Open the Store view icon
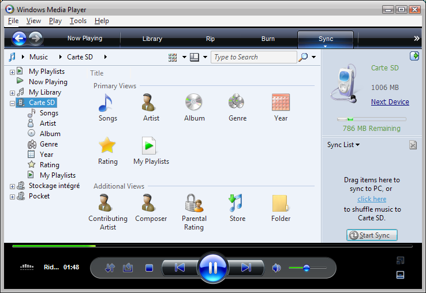The width and height of the screenshot is (426, 293). coord(236,203)
